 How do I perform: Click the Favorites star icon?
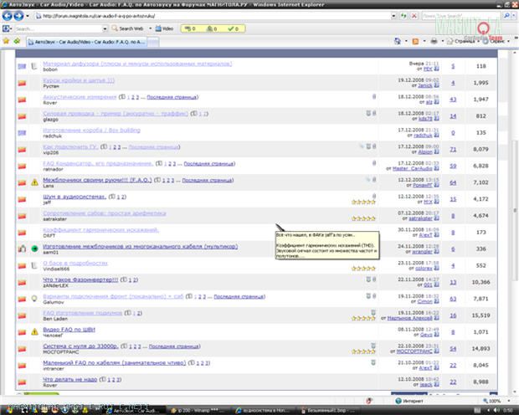tap(7, 40)
